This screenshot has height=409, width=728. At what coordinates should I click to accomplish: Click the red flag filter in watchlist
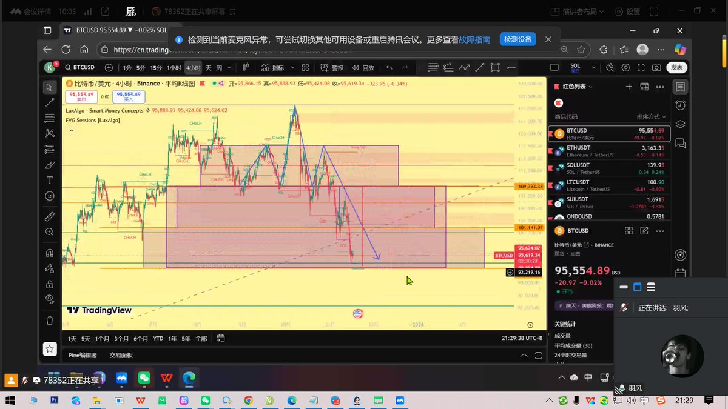coord(559,103)
